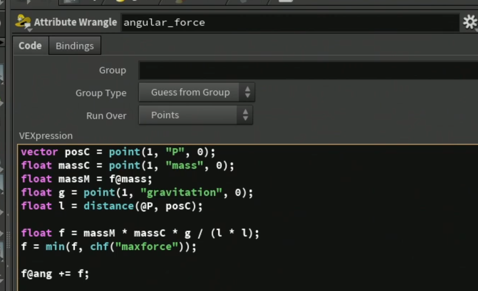
Task: Click the distance(@P, posC) line
Action: pos(112,206)
